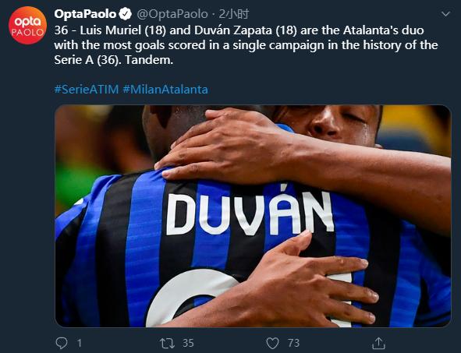Like the tweet with the heart icon

[272, 343]
